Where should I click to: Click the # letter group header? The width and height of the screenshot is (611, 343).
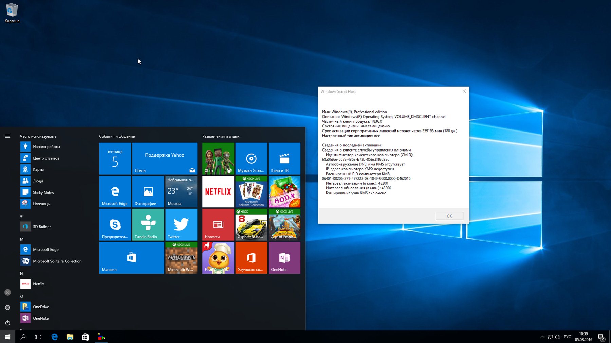(x=21, y=216)
